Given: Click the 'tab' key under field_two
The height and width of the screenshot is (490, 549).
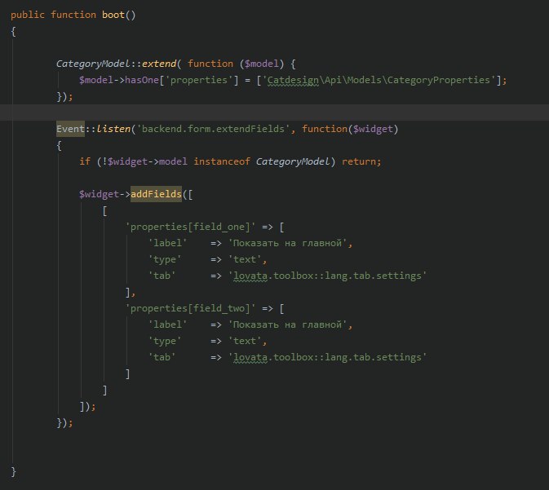Looking at the screenshot, I should pos(162,357).
